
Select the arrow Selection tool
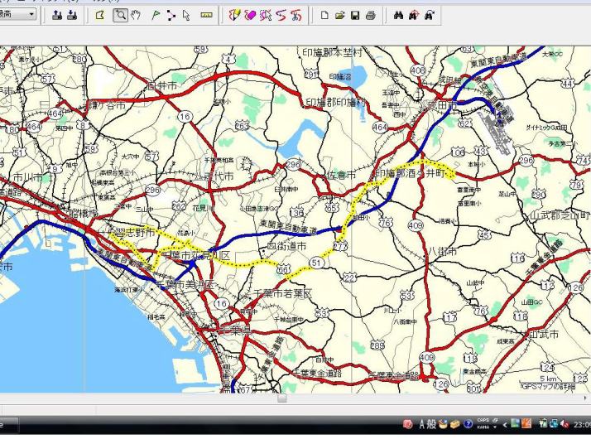tap(186, 15)
